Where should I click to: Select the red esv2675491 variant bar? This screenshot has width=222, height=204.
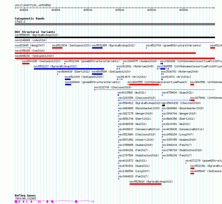coord(193,100)
